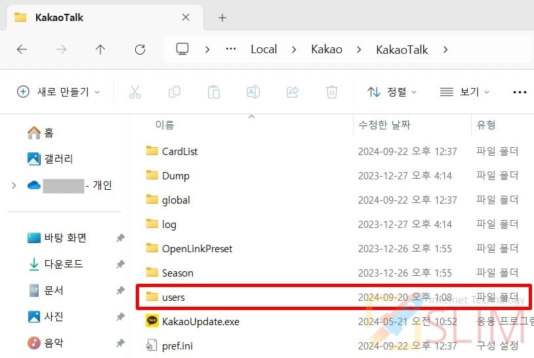
Task: Click the forward navigation arrow
Action: tap(61, 50)
